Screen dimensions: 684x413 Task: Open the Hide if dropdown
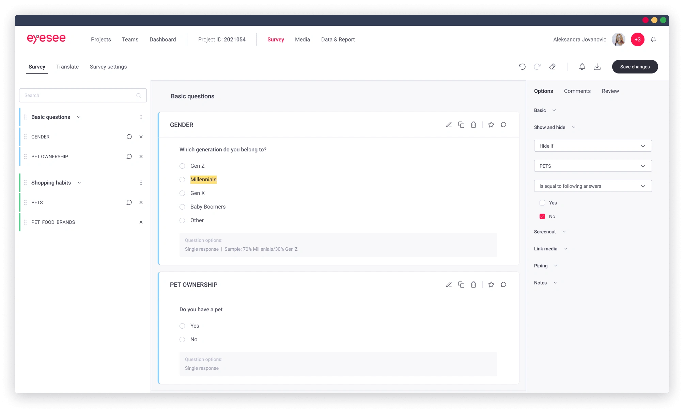(x=593, y=146)
